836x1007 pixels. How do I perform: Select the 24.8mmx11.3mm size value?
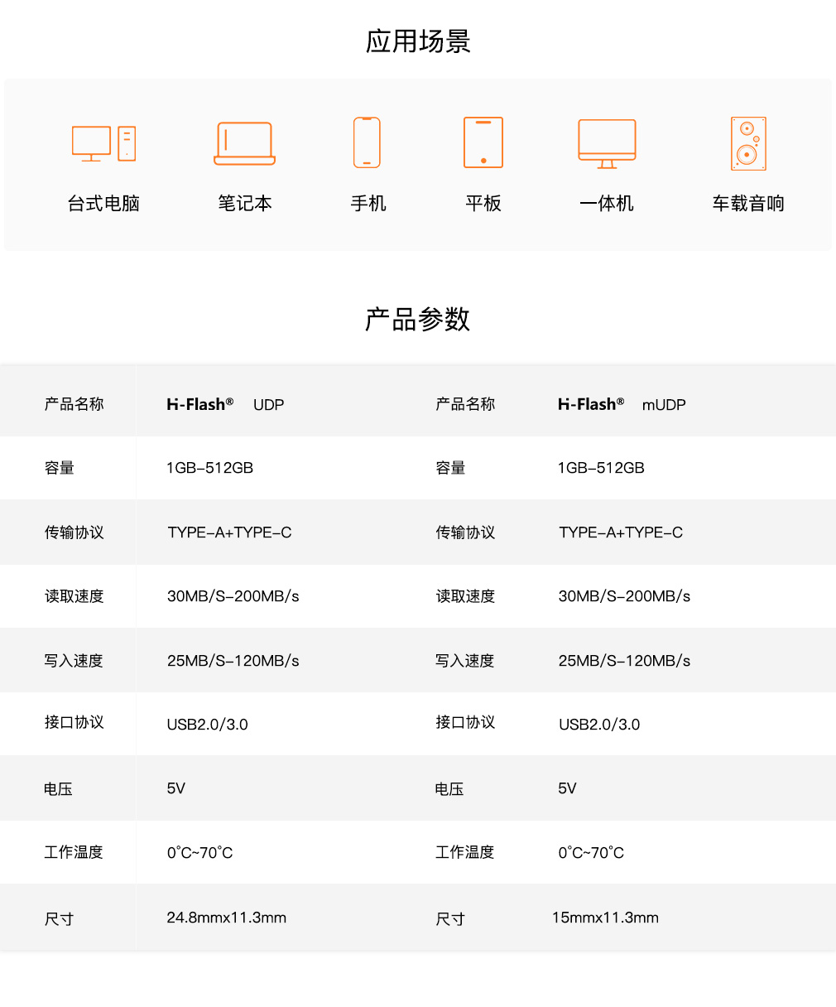[x=227, y=918]
